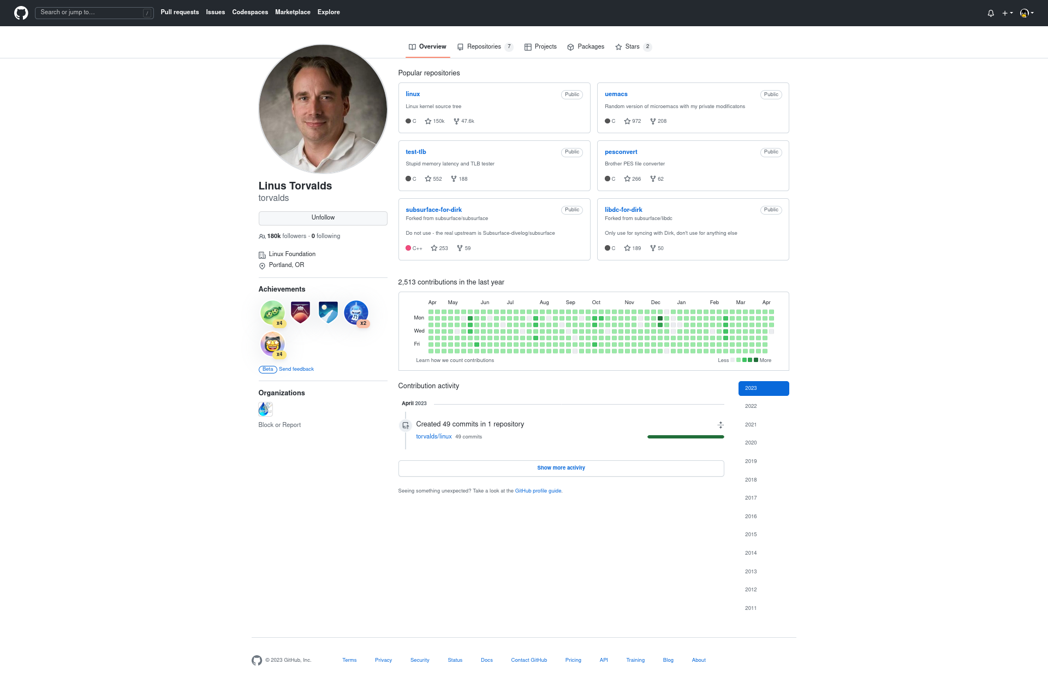Click the GitHub Octocat logo in header
The image size is (1048, 688).
click(x=21, y=13)
